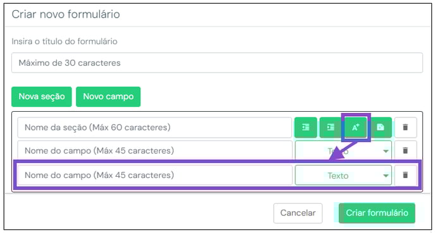
Task: Click the Criar formulário button
Action: [x=377, y=213]
